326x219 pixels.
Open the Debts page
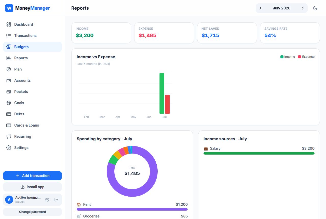[x=32, y=114]
